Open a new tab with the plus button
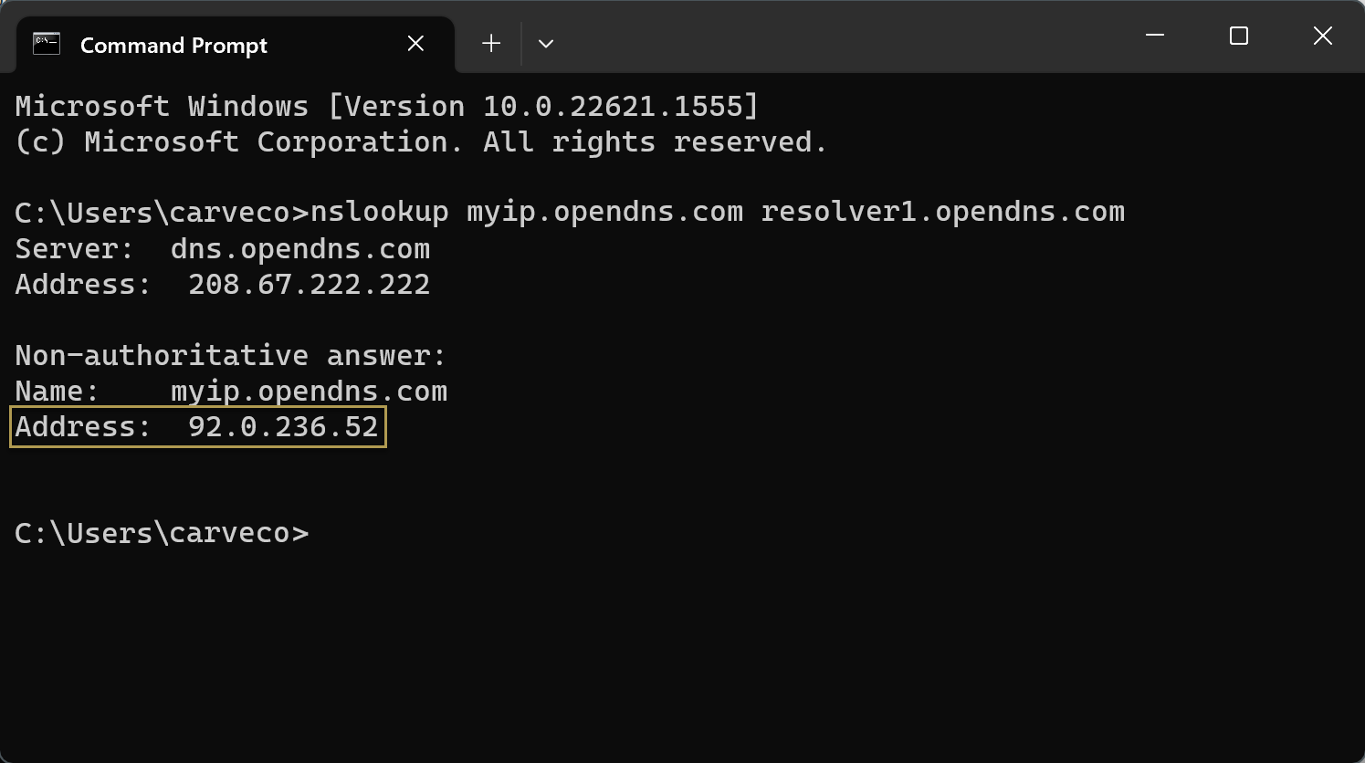Screen dimensions: 1365x763 click(x=491, y=44)
